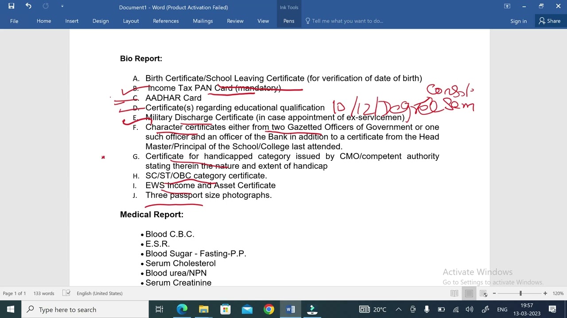Viewport: 567px width, 318px height.
Task: Click the English (United States) language indicator
Action: click(100, 293)
